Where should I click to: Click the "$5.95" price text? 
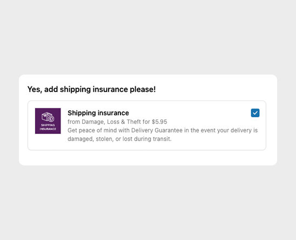pos(159,122)
